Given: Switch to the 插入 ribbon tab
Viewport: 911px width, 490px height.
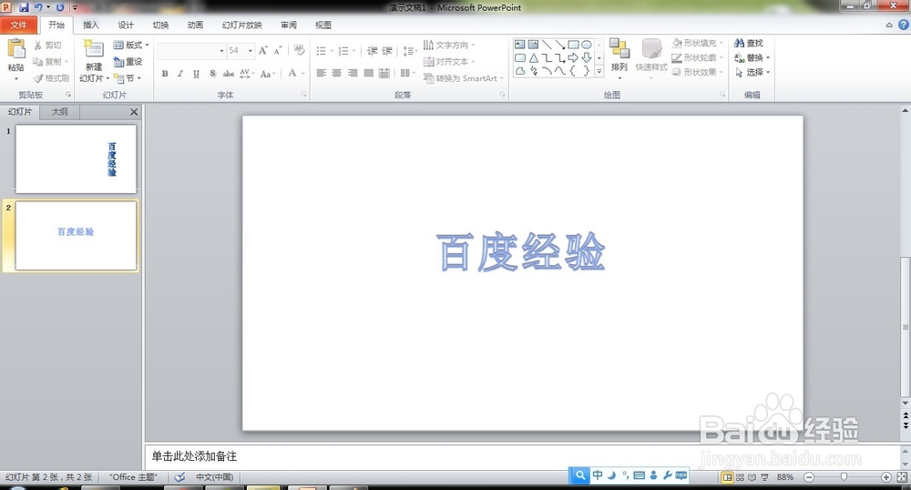Looking at the screenshot, I should [x=90, y=25].
